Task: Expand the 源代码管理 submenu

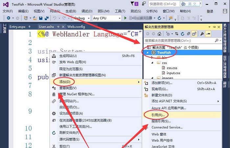Action: 139,139
